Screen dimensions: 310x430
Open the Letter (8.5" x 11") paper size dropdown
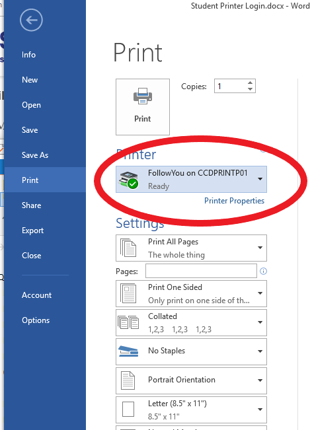pos(191,410)
